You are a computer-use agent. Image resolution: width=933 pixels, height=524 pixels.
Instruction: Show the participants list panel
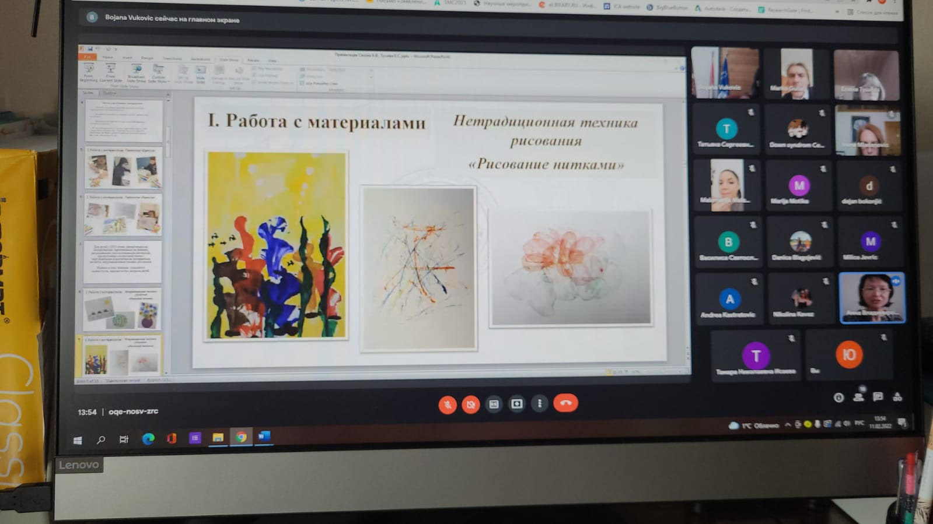(x=858, y=396)
